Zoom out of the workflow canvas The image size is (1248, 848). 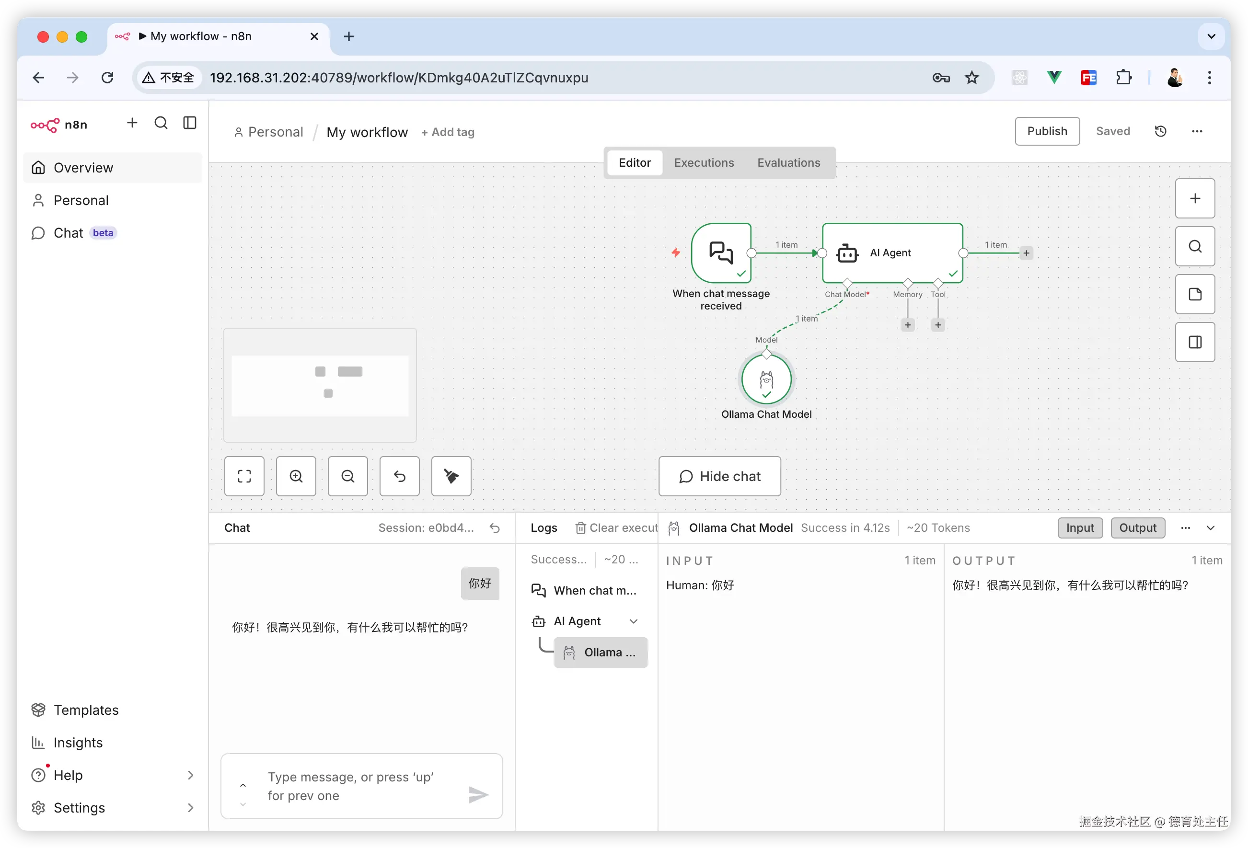click(348, 476)
